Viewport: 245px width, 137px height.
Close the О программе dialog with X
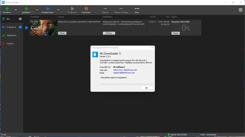[152, 48]
